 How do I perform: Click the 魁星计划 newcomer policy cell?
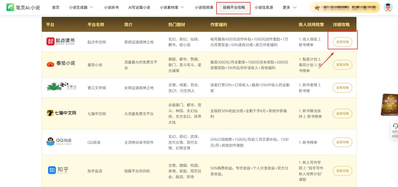pos(310,65)
